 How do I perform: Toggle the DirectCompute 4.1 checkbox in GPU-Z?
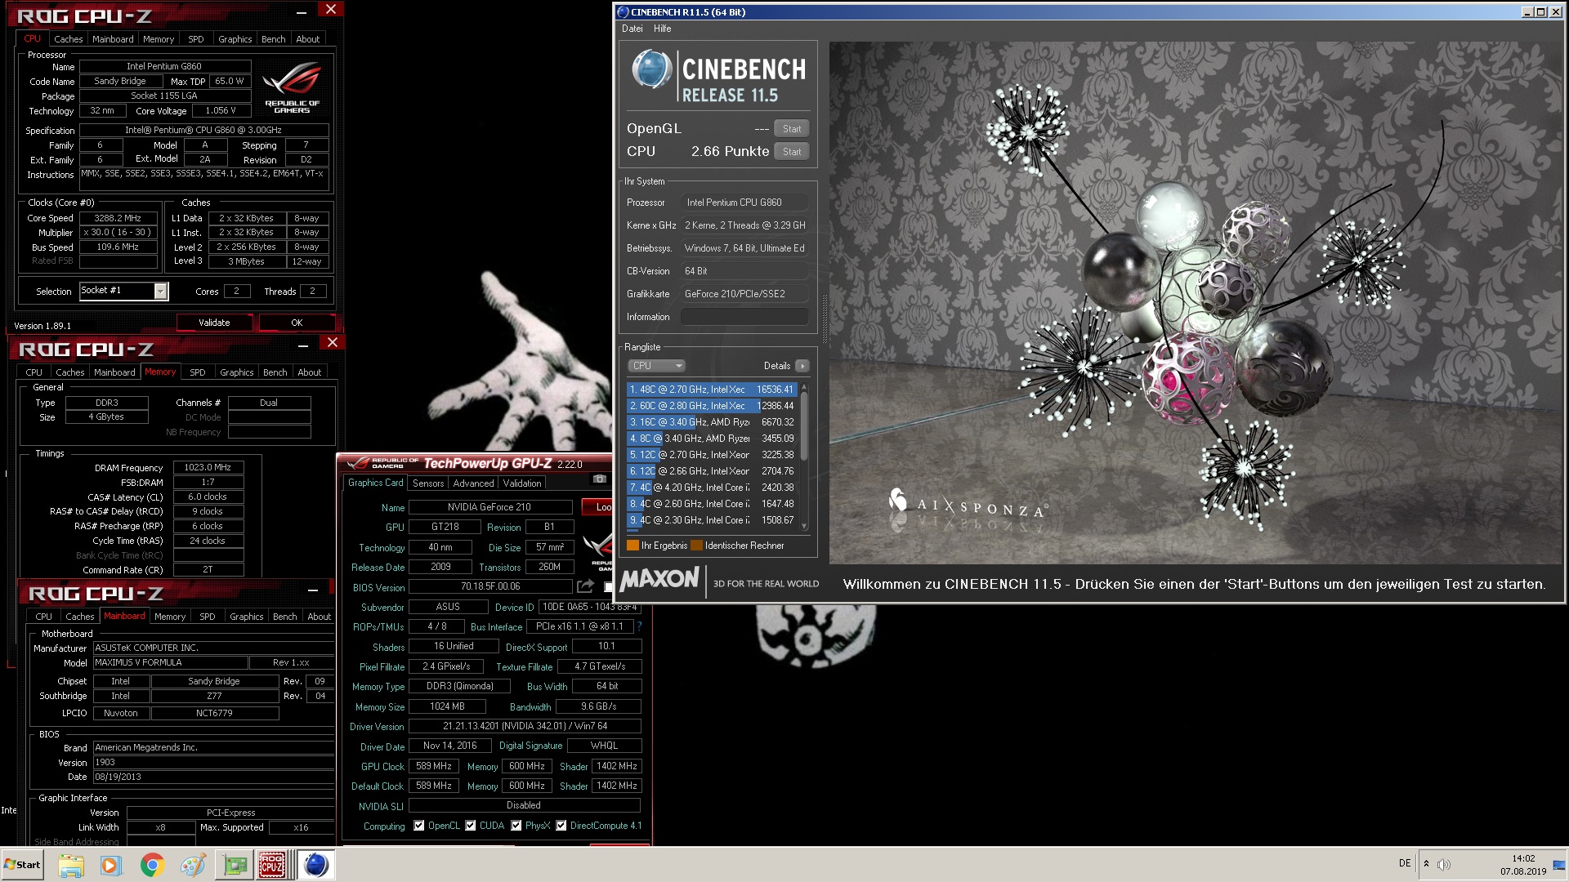(561, 826)
